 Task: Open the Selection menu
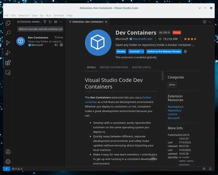[x=23, y=16]
